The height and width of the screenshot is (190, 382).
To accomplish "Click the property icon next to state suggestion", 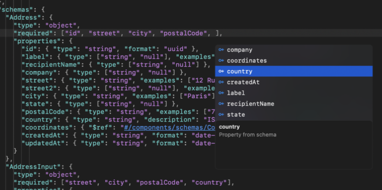I will [x=221, y=115].
